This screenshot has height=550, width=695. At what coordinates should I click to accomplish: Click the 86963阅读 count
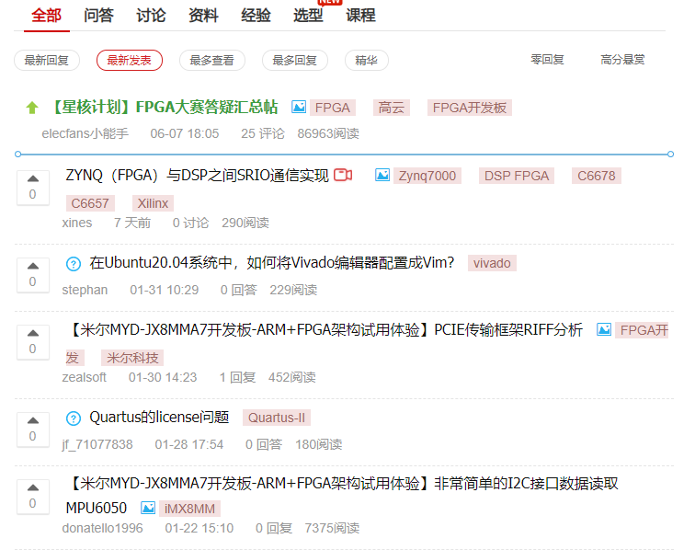(328, 133)
